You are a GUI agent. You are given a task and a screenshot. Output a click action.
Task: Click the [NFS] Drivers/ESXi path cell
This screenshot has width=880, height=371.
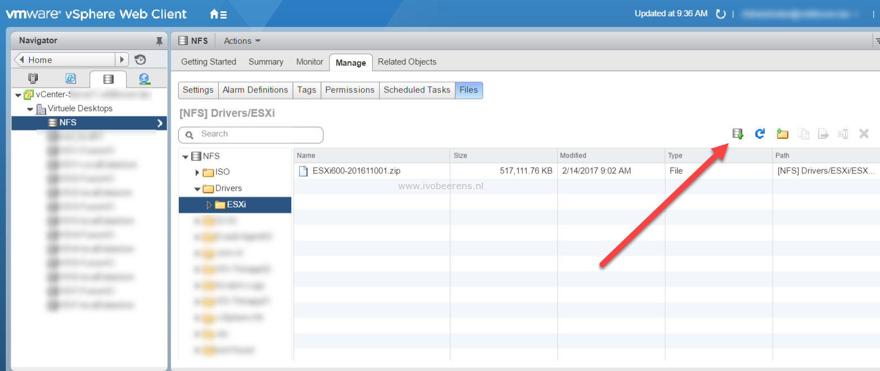click(826, 171)
